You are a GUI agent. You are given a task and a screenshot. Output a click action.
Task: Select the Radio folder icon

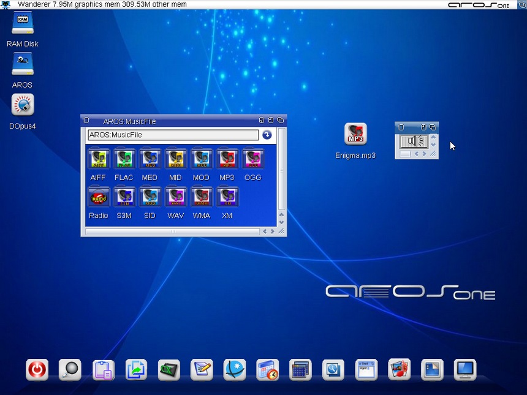point(98,197)
